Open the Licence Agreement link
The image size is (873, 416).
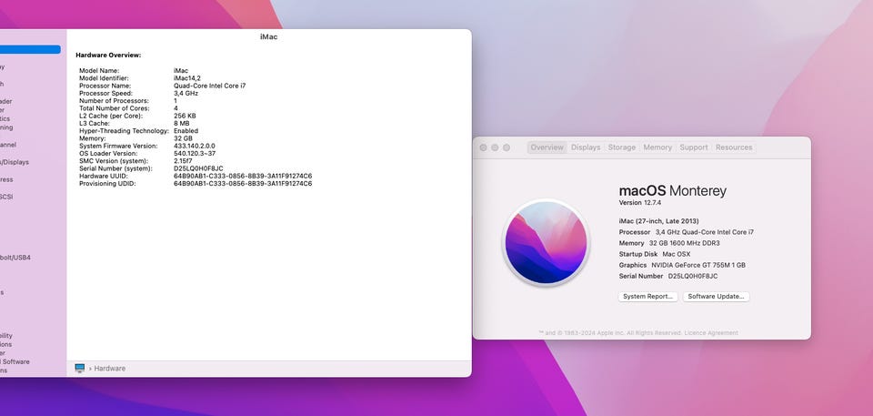(711, 333)
